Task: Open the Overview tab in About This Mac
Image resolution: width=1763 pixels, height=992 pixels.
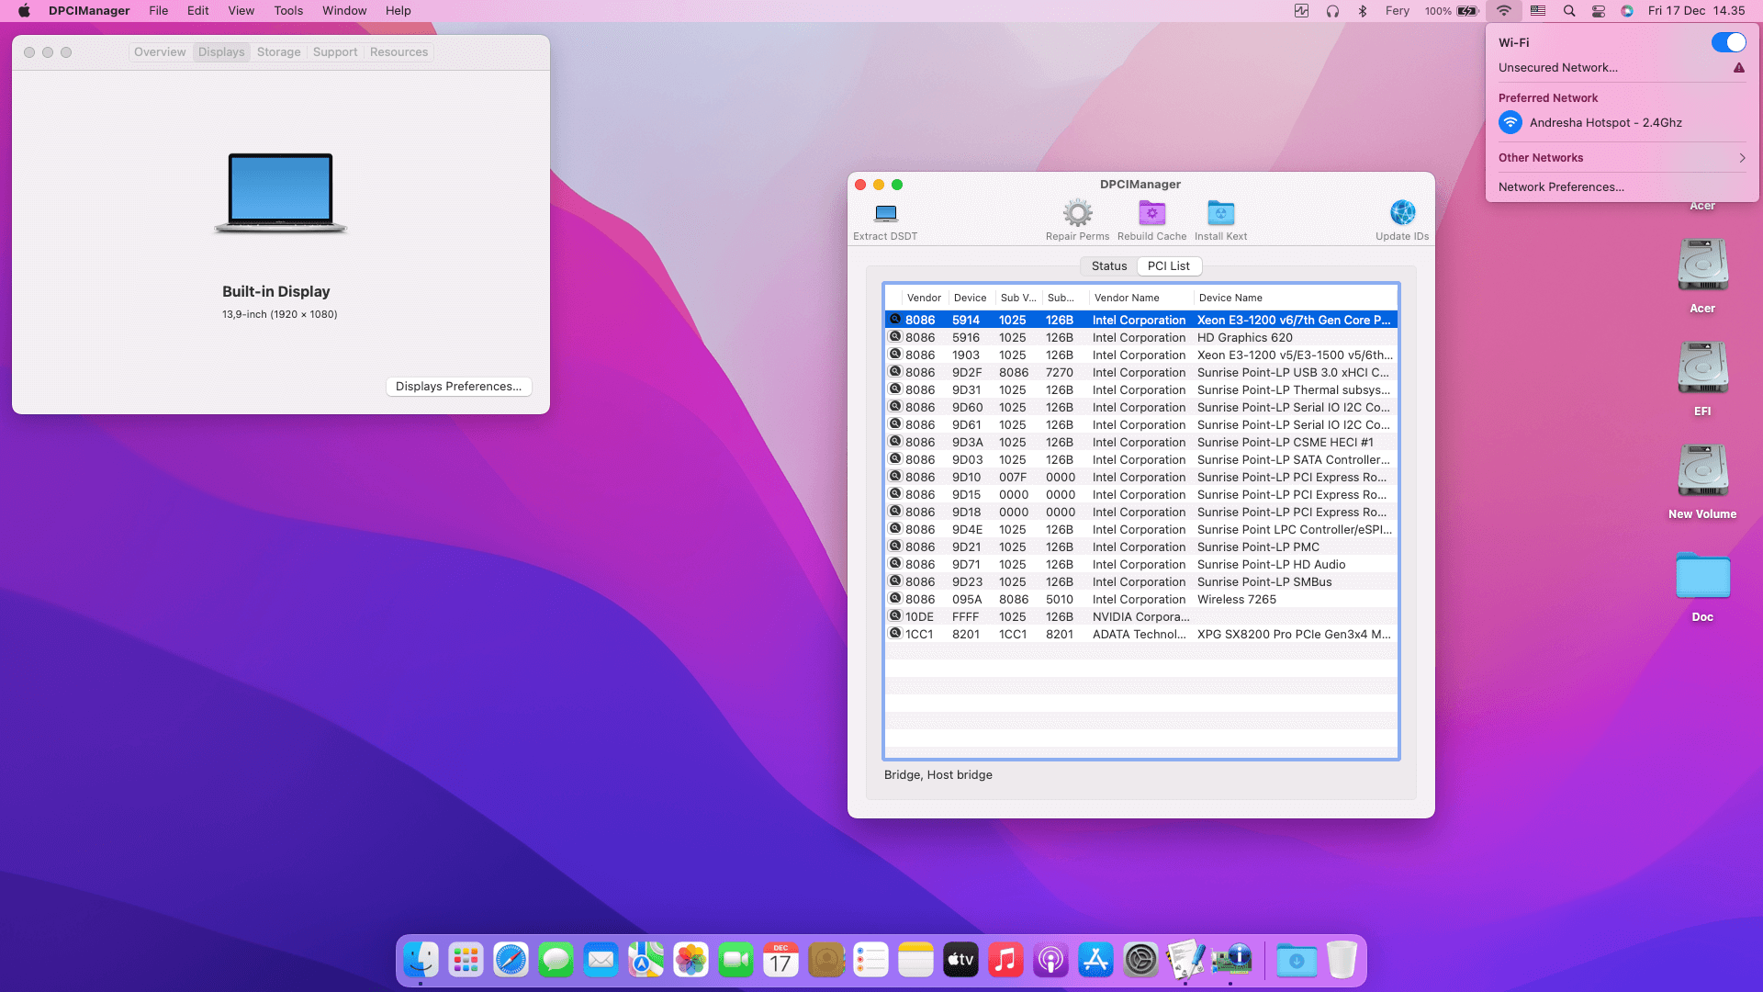Action: [160, 52]
